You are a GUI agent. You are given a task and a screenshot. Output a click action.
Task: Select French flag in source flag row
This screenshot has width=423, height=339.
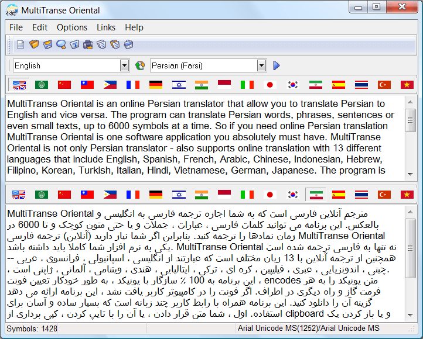point(133,85)
